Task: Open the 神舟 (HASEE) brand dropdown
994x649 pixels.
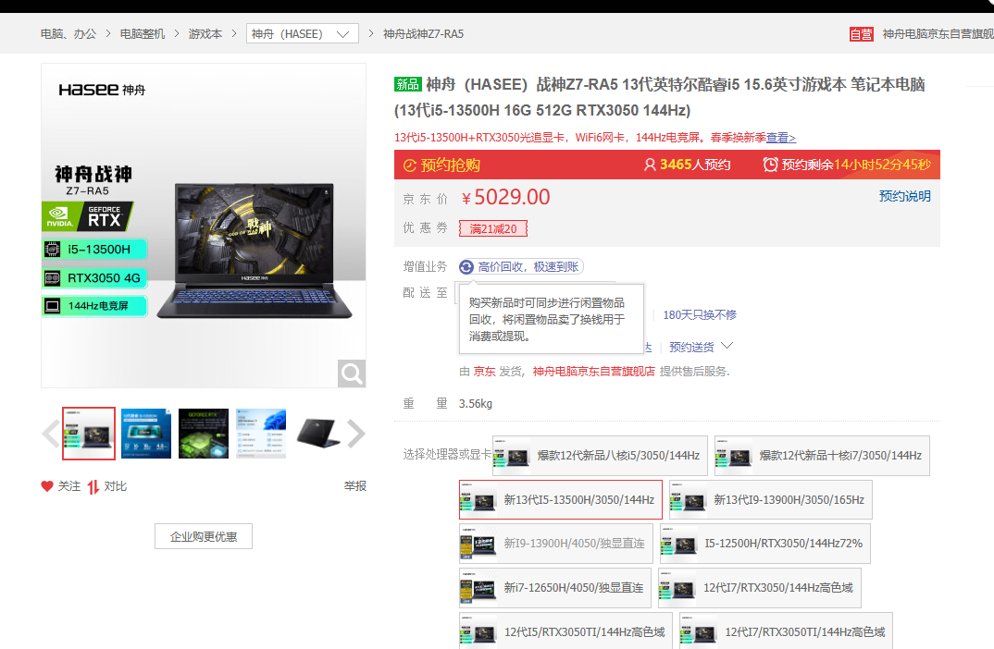Action: click(x=303, y=33)
